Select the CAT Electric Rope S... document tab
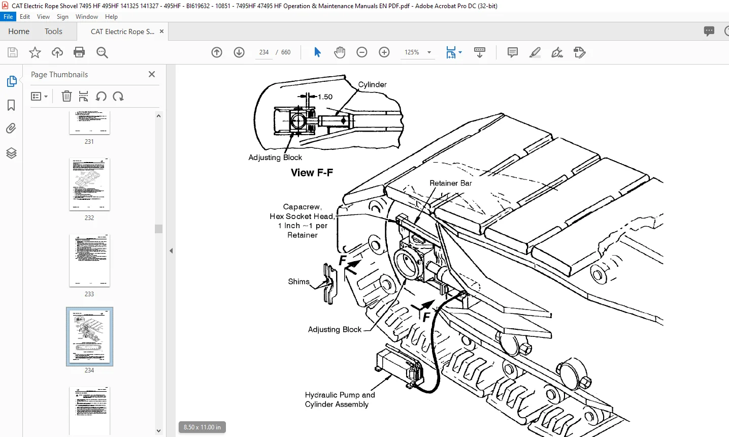The height and width of the screenshot is (437, 729). tap(122, 32)
